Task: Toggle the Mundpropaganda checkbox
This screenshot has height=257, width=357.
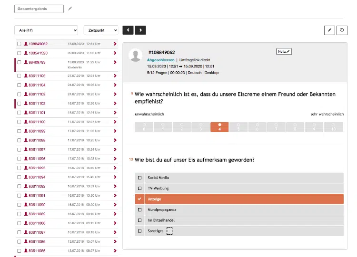Action: pos(139,209)
